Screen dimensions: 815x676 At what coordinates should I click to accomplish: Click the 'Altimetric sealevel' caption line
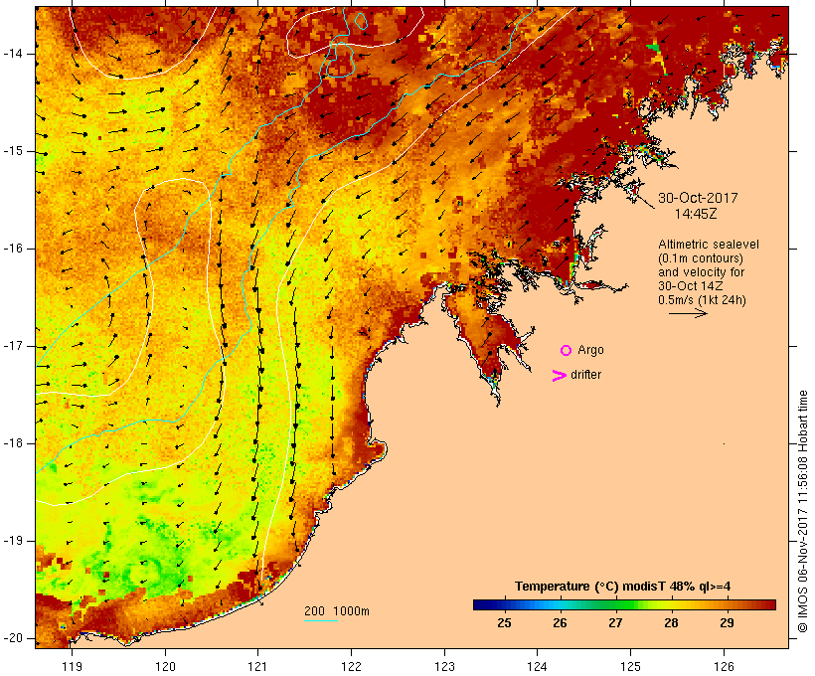(709, 245)
